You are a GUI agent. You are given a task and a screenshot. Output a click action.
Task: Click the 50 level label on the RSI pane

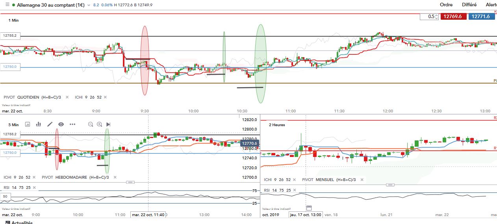[x=6, y=196]
